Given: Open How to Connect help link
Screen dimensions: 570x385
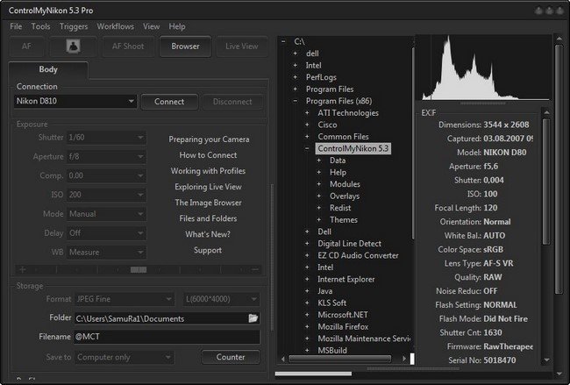Looking at the screenshot, I should (208, 155).
